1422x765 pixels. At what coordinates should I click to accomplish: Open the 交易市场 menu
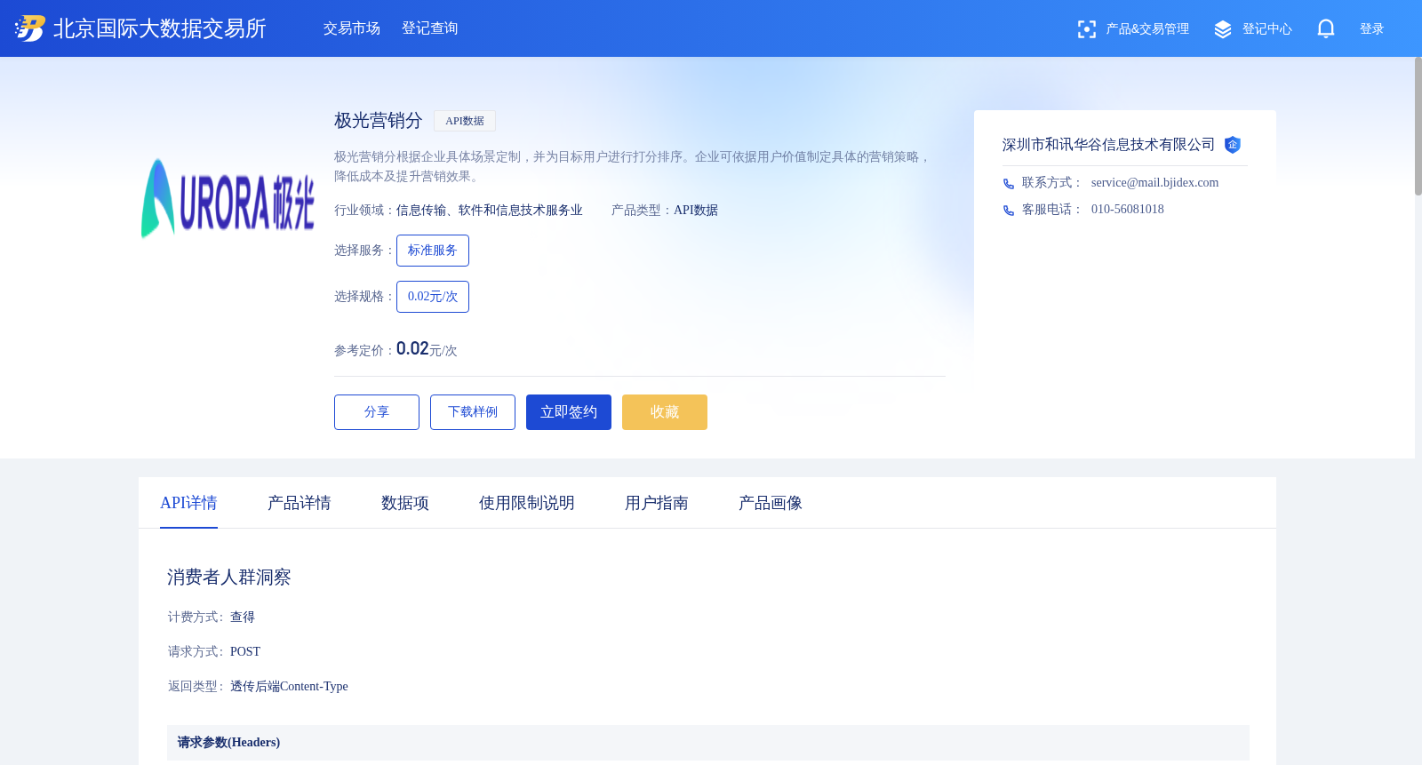352,28
